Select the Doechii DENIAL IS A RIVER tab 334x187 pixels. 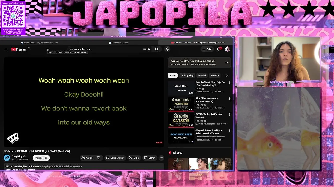coord(198,43)
